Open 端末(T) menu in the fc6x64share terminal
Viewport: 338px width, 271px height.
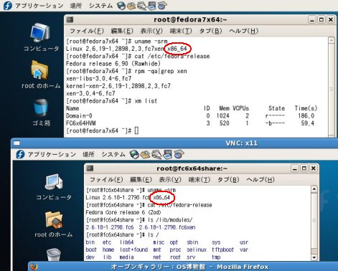pos(199,179)
